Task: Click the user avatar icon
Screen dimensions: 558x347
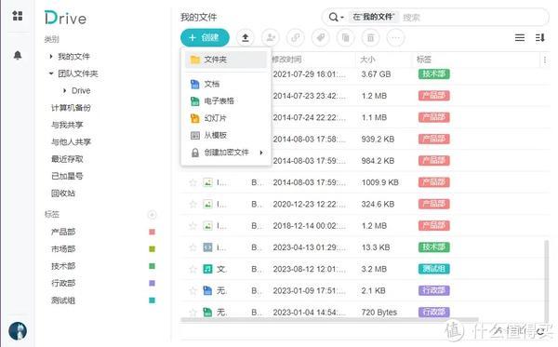Action: (x=18, y=330)
